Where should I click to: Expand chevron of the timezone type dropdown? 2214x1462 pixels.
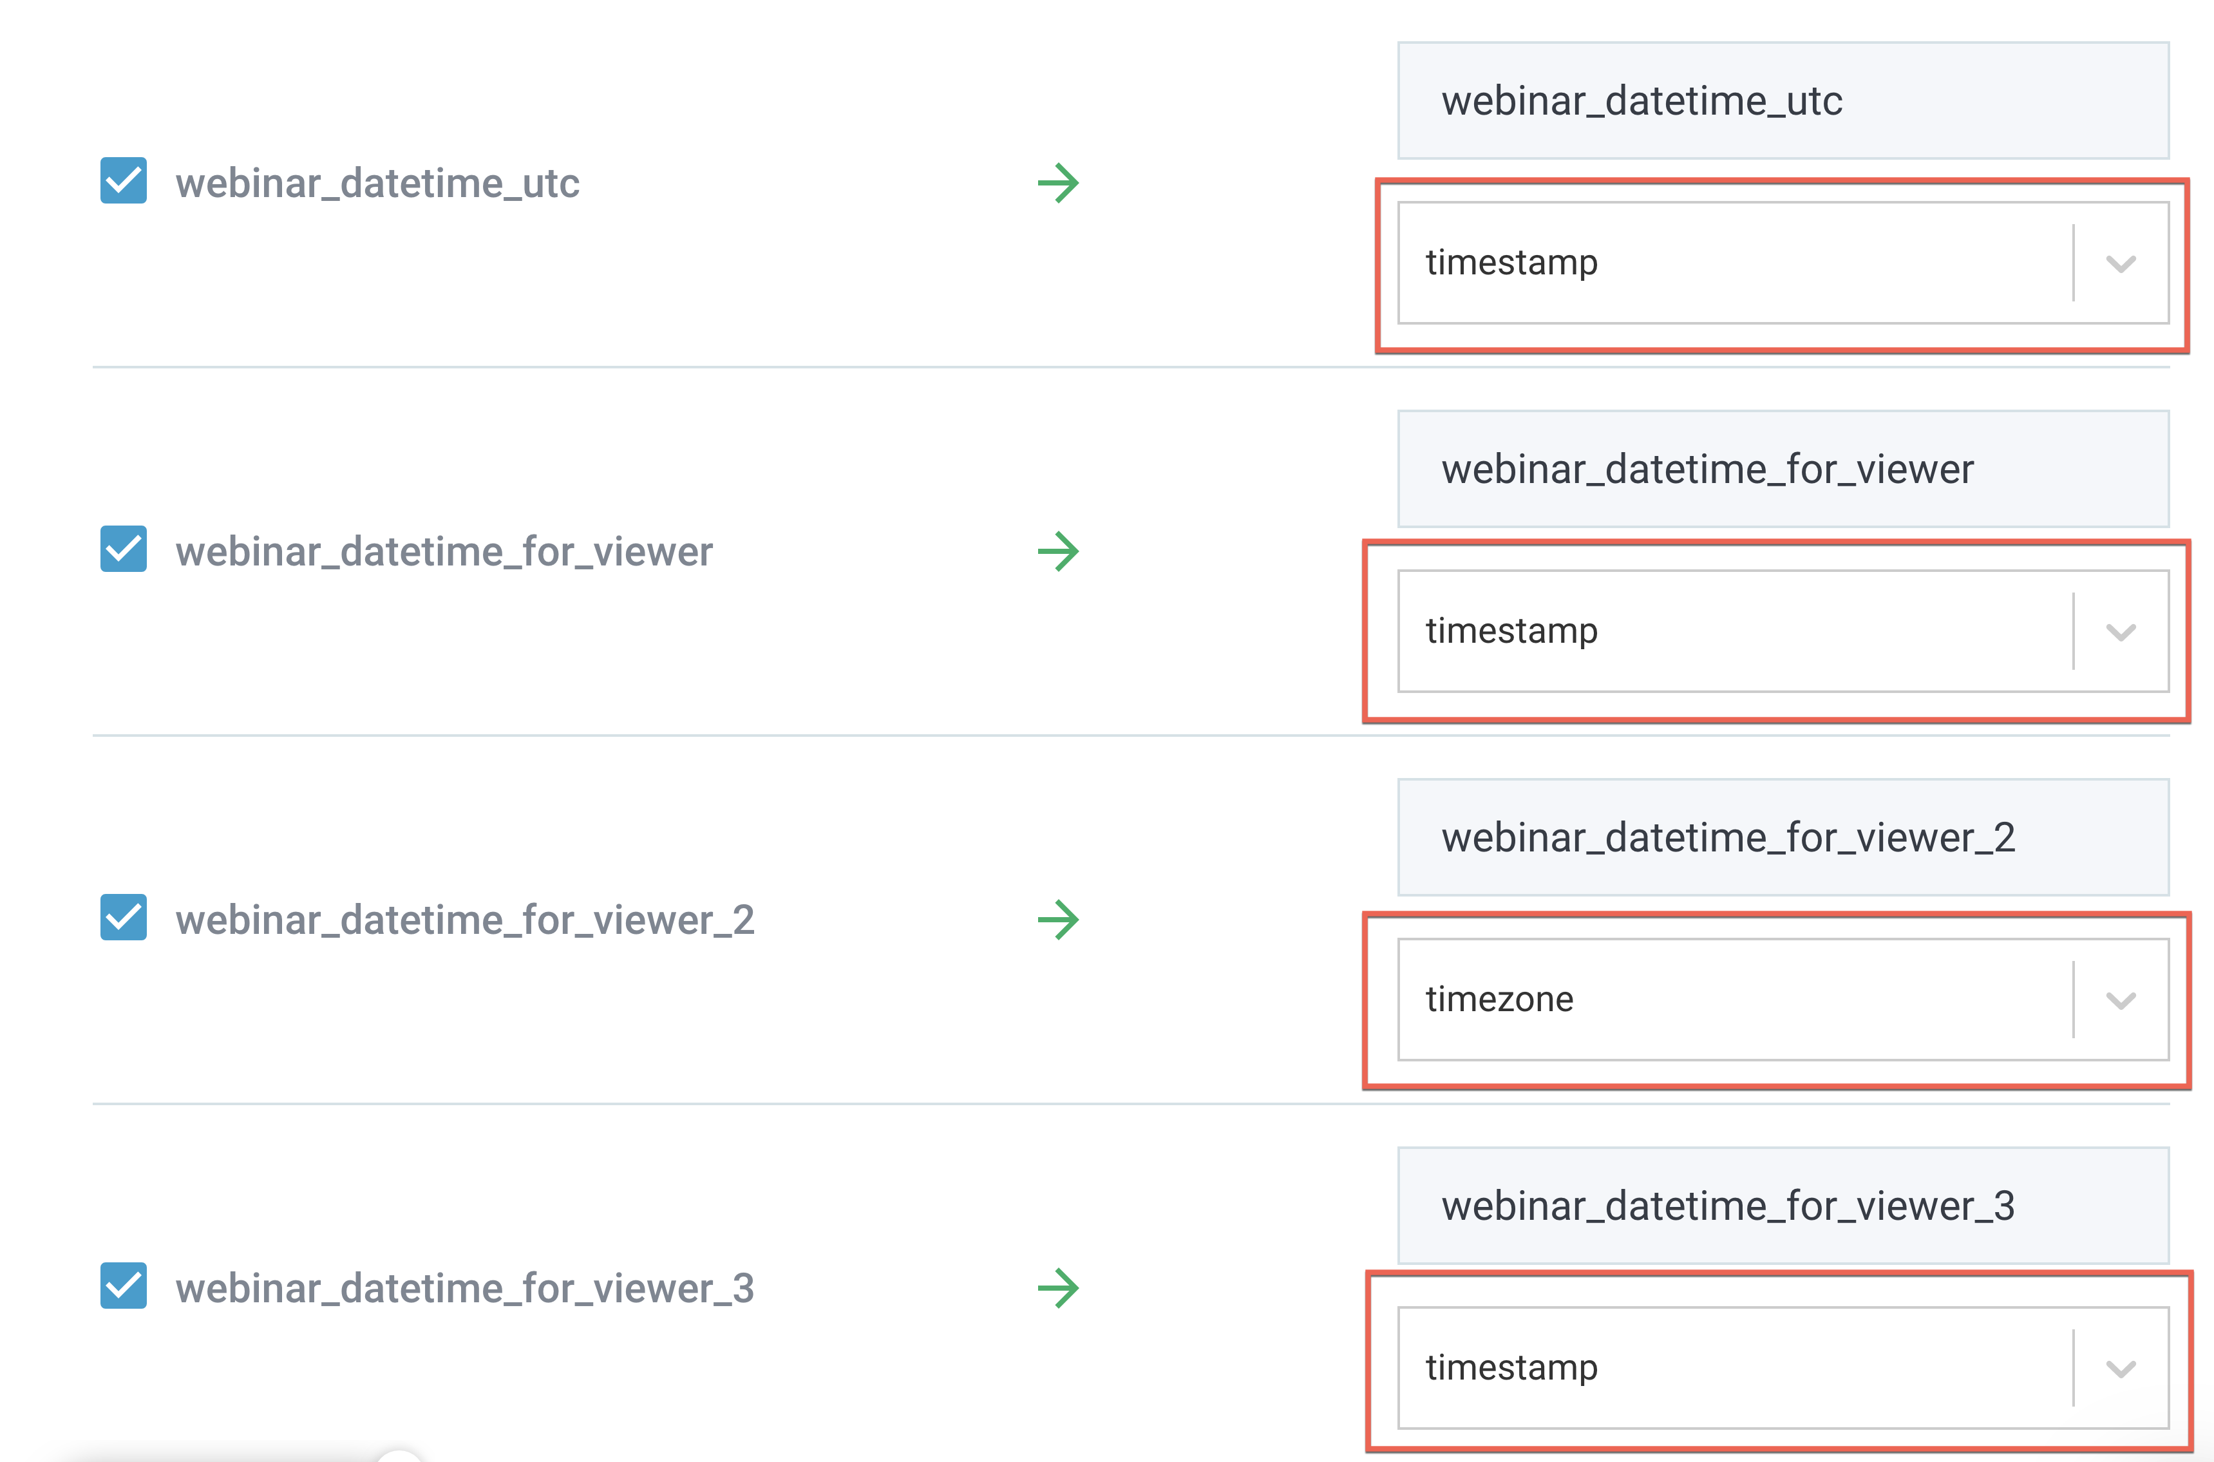point(2121,1000)
